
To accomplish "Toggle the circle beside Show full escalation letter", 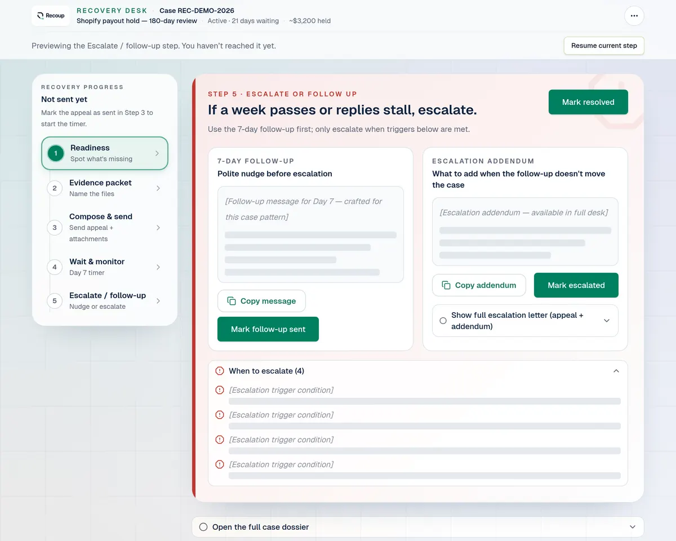I will 443,321.
